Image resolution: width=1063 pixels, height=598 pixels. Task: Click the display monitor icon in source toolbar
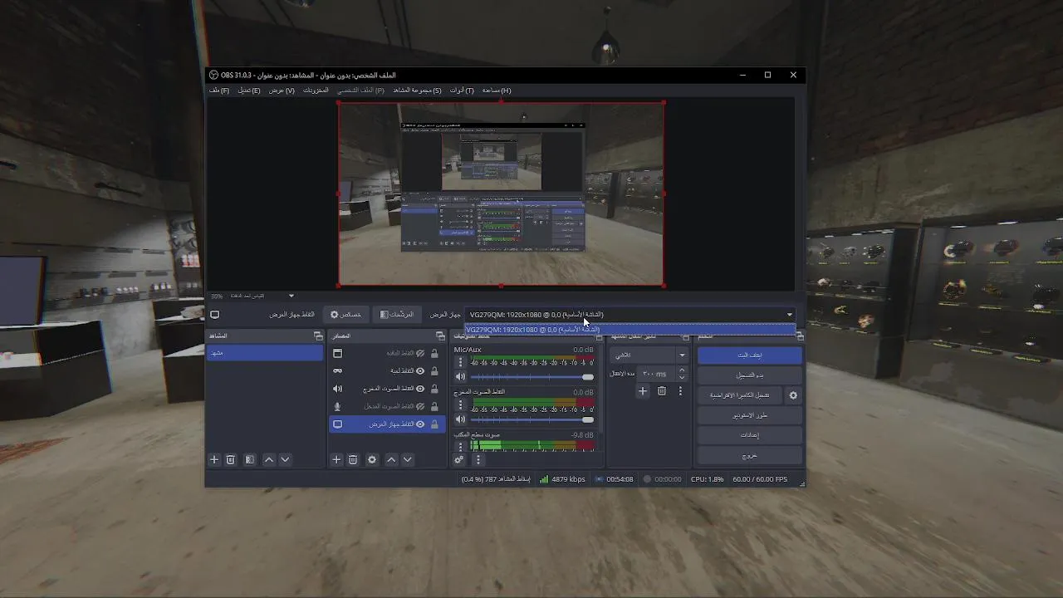point(214,315)
